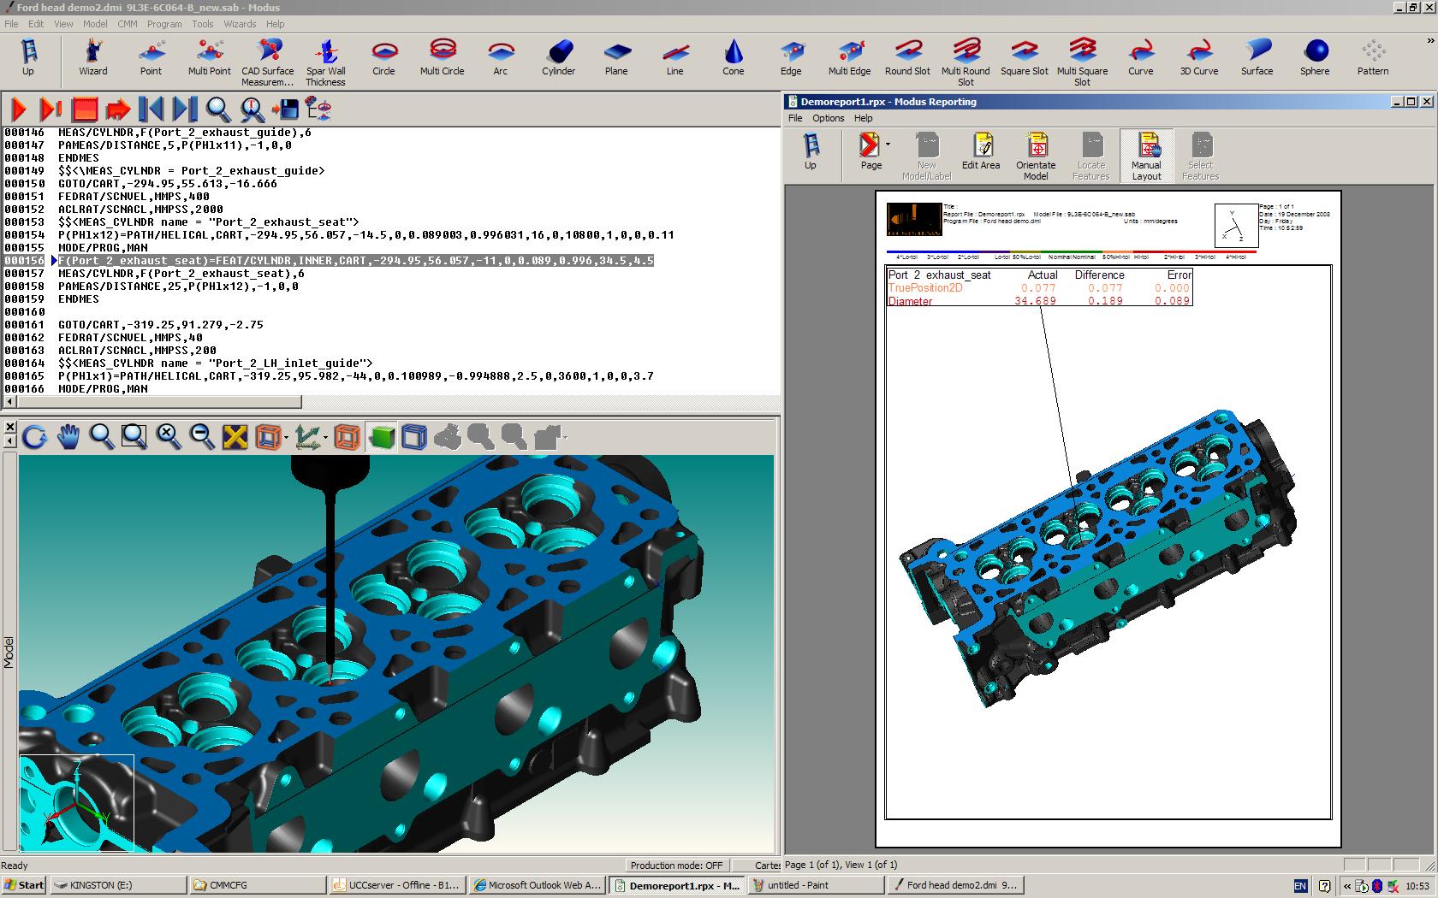Click the zoom-to-window magnifier icon

134,437
